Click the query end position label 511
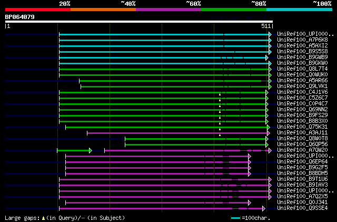Screen dimensions: 337x222 (x=266, y=26)
